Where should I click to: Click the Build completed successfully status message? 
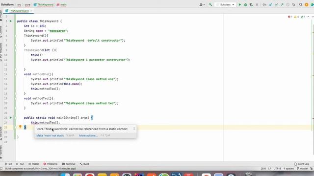coord(40,169)
